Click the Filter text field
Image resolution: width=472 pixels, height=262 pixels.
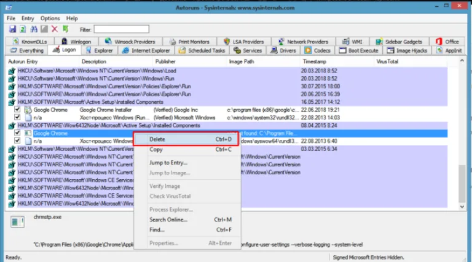click(121, 29)
